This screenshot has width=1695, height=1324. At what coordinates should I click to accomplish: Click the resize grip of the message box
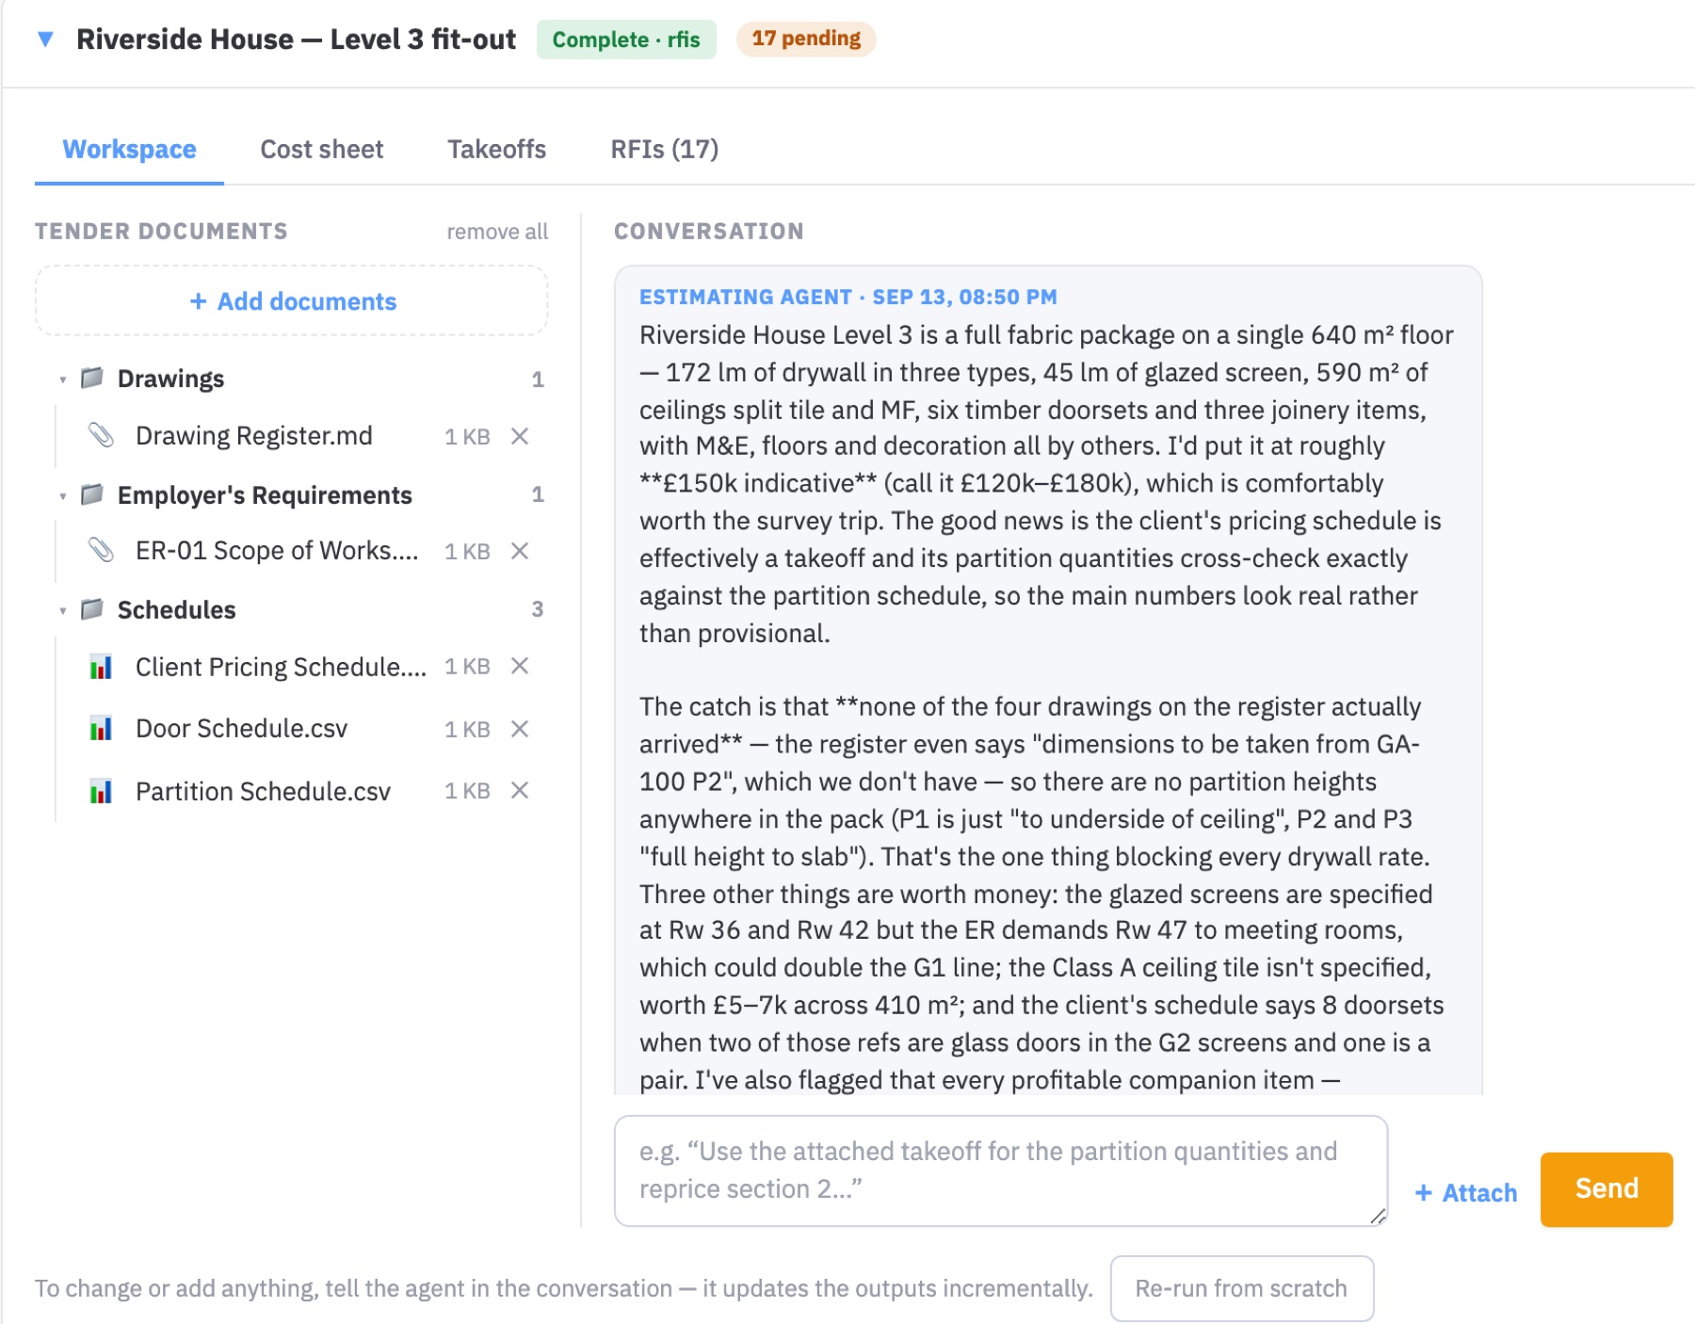click(1378, 1216)
